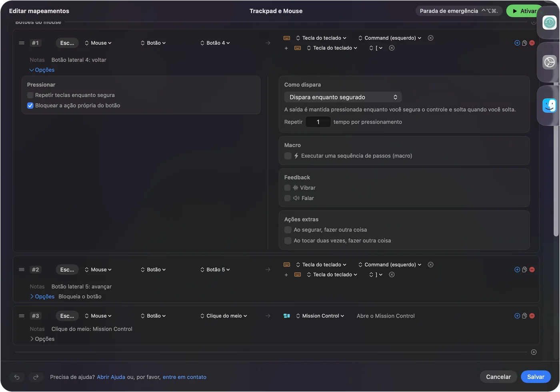
Task: Open the ] key dropdown in mapping #2
Action: 376,275
